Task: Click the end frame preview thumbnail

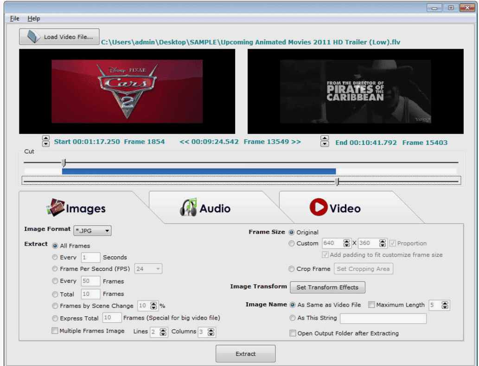Action: 356,91
